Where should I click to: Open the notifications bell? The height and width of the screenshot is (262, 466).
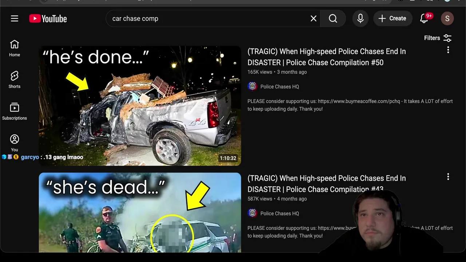[x=424, y=19]
